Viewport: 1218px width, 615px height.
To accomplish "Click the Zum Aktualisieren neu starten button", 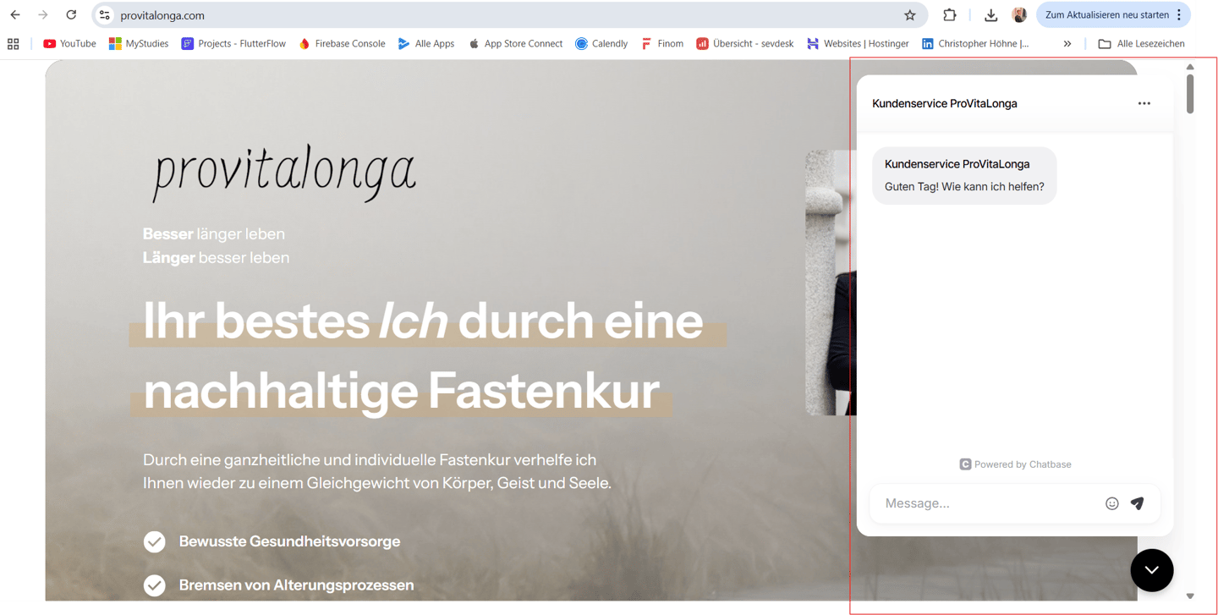I will point(1113,15).
